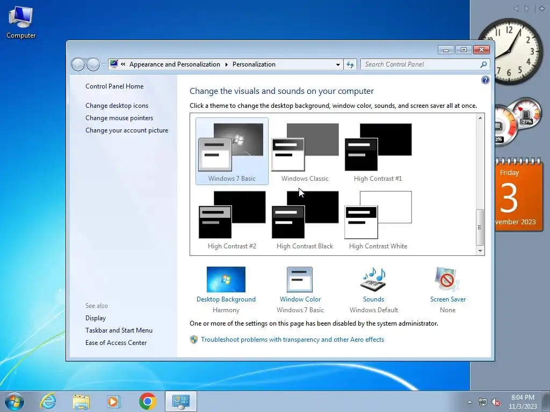Viewport: 550px width, 412px height.
Task: Launch Windows Media Player from taskbar
Action: (x=114, y=401)
